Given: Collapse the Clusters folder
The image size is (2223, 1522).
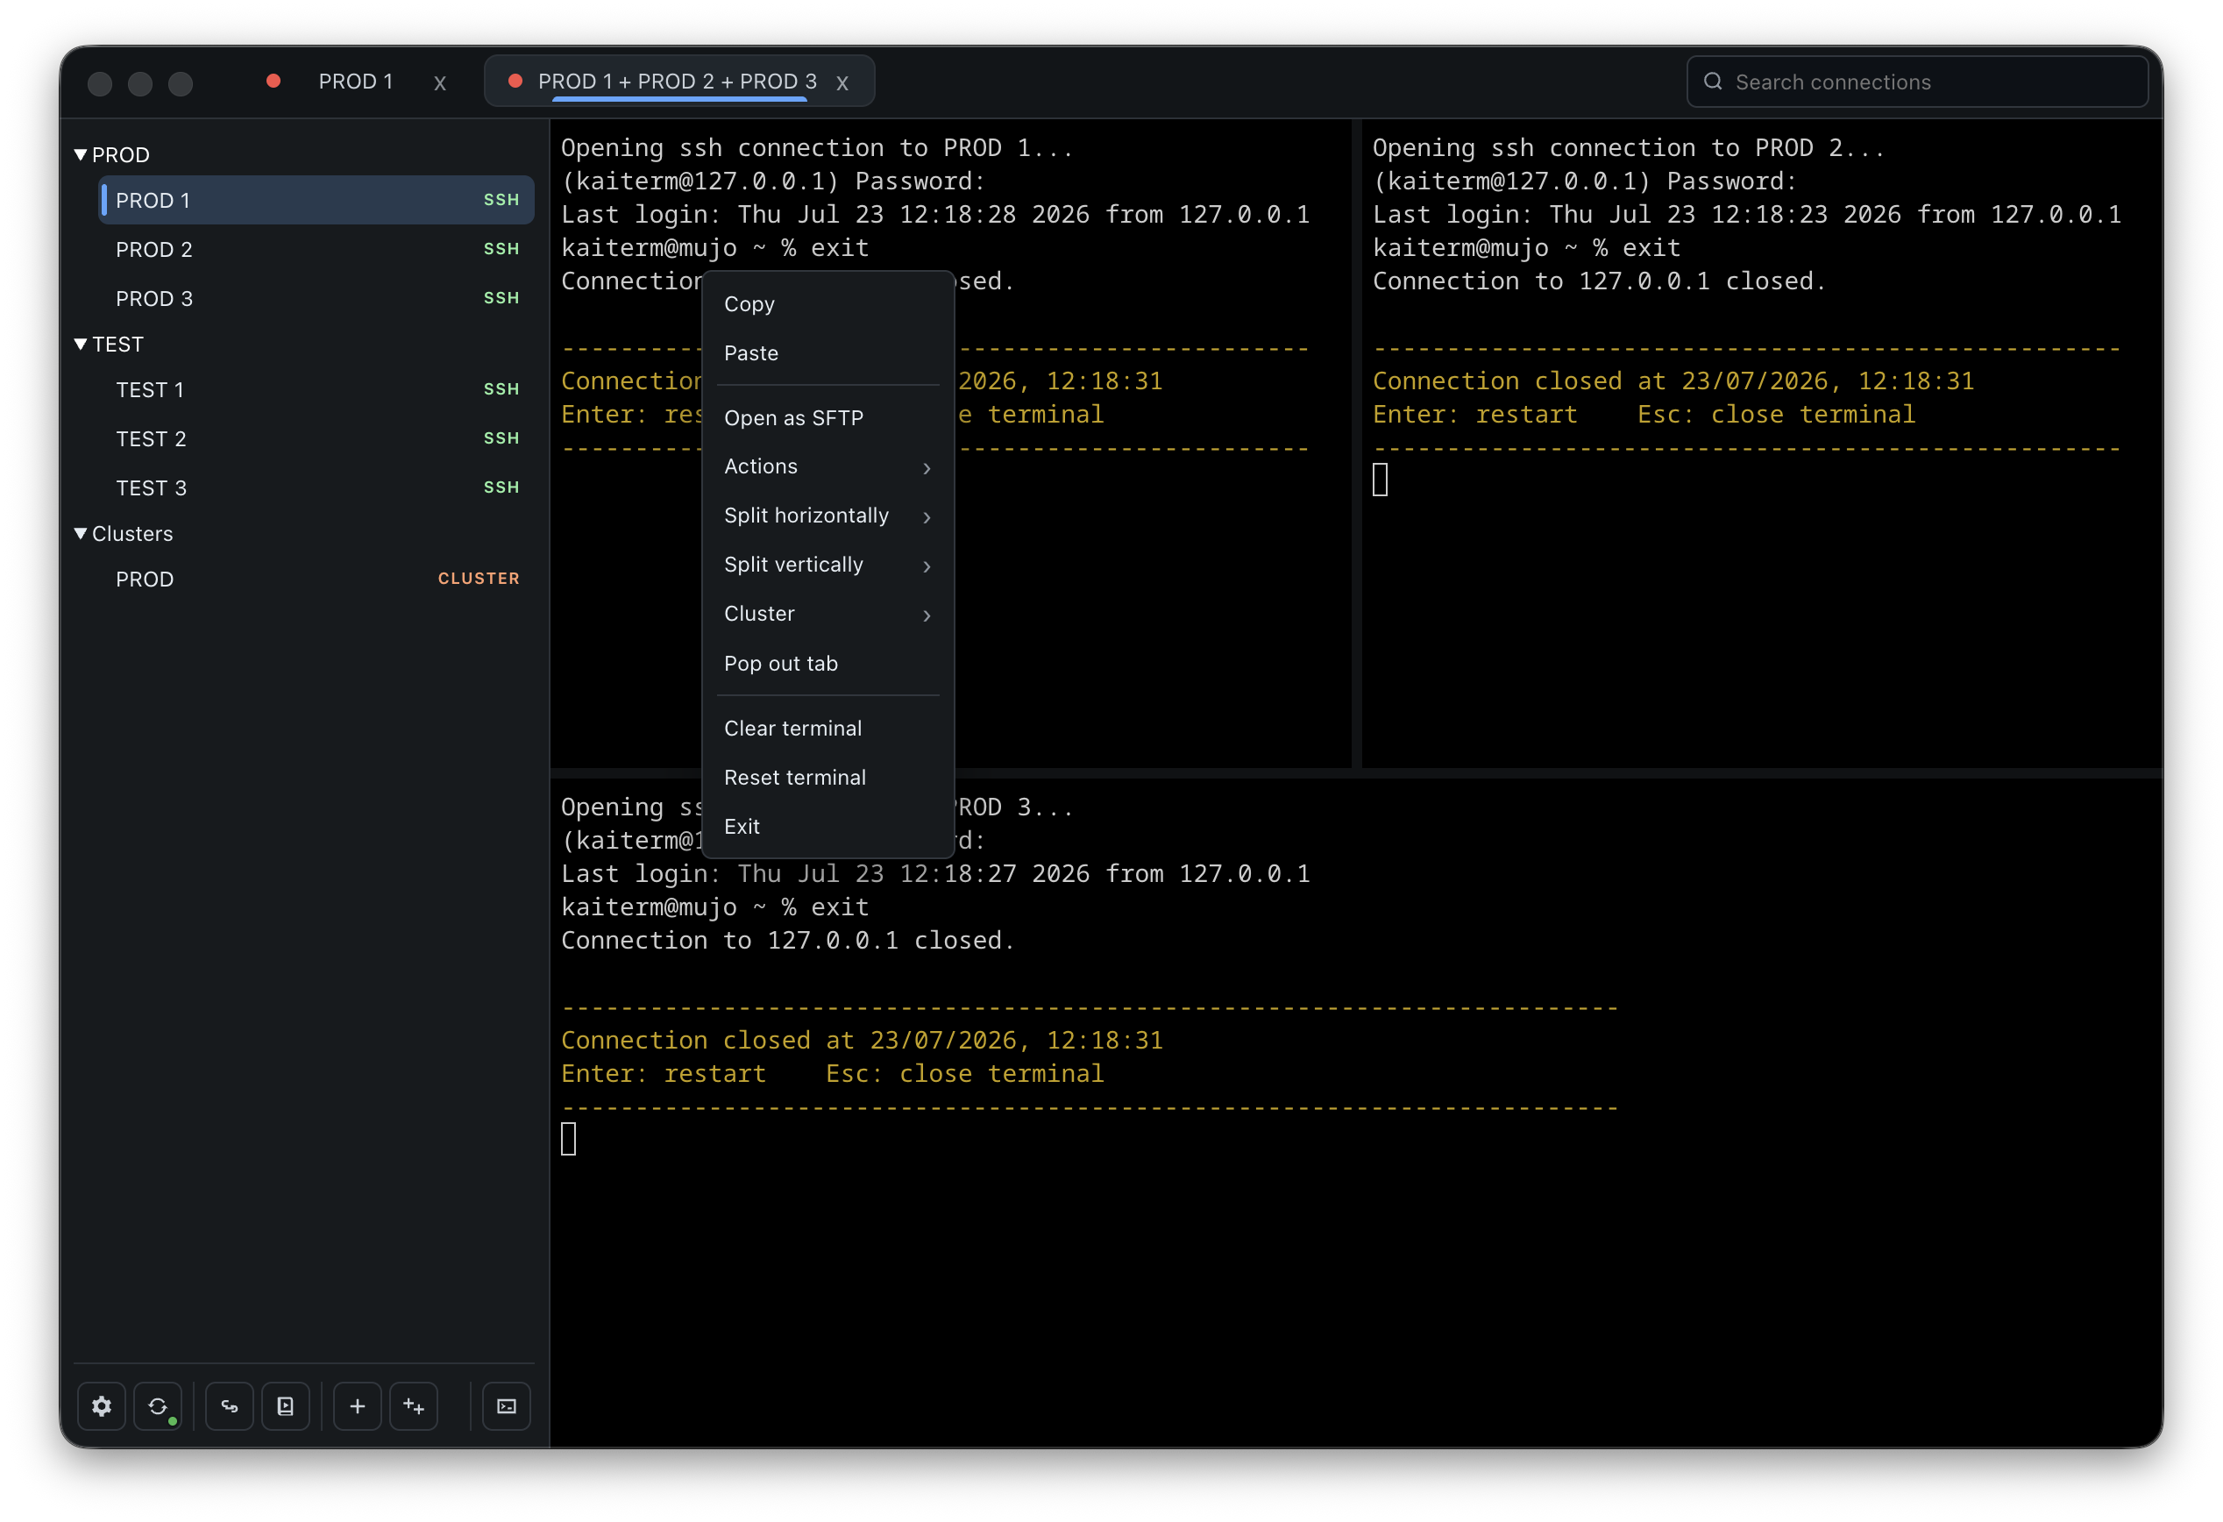Looking at the screenshot, I should 81,534.
